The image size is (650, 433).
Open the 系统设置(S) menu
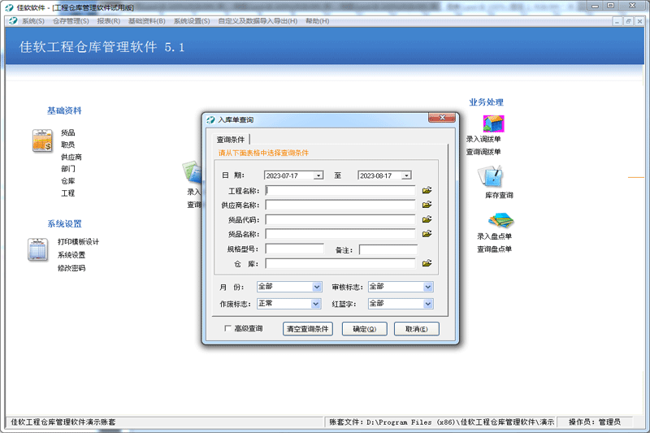tap(192, 21)
